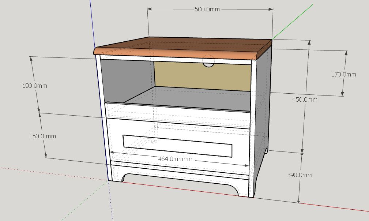The height and width of the screenshot is (221, 369).
Task: Click the 170.0mm dimension label
Action: [344, 74]
